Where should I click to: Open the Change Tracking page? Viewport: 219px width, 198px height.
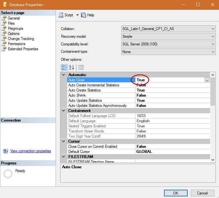[21, 39]
